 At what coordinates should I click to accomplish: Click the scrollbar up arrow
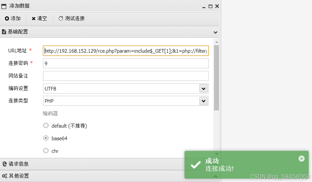[x=217, y=42]
